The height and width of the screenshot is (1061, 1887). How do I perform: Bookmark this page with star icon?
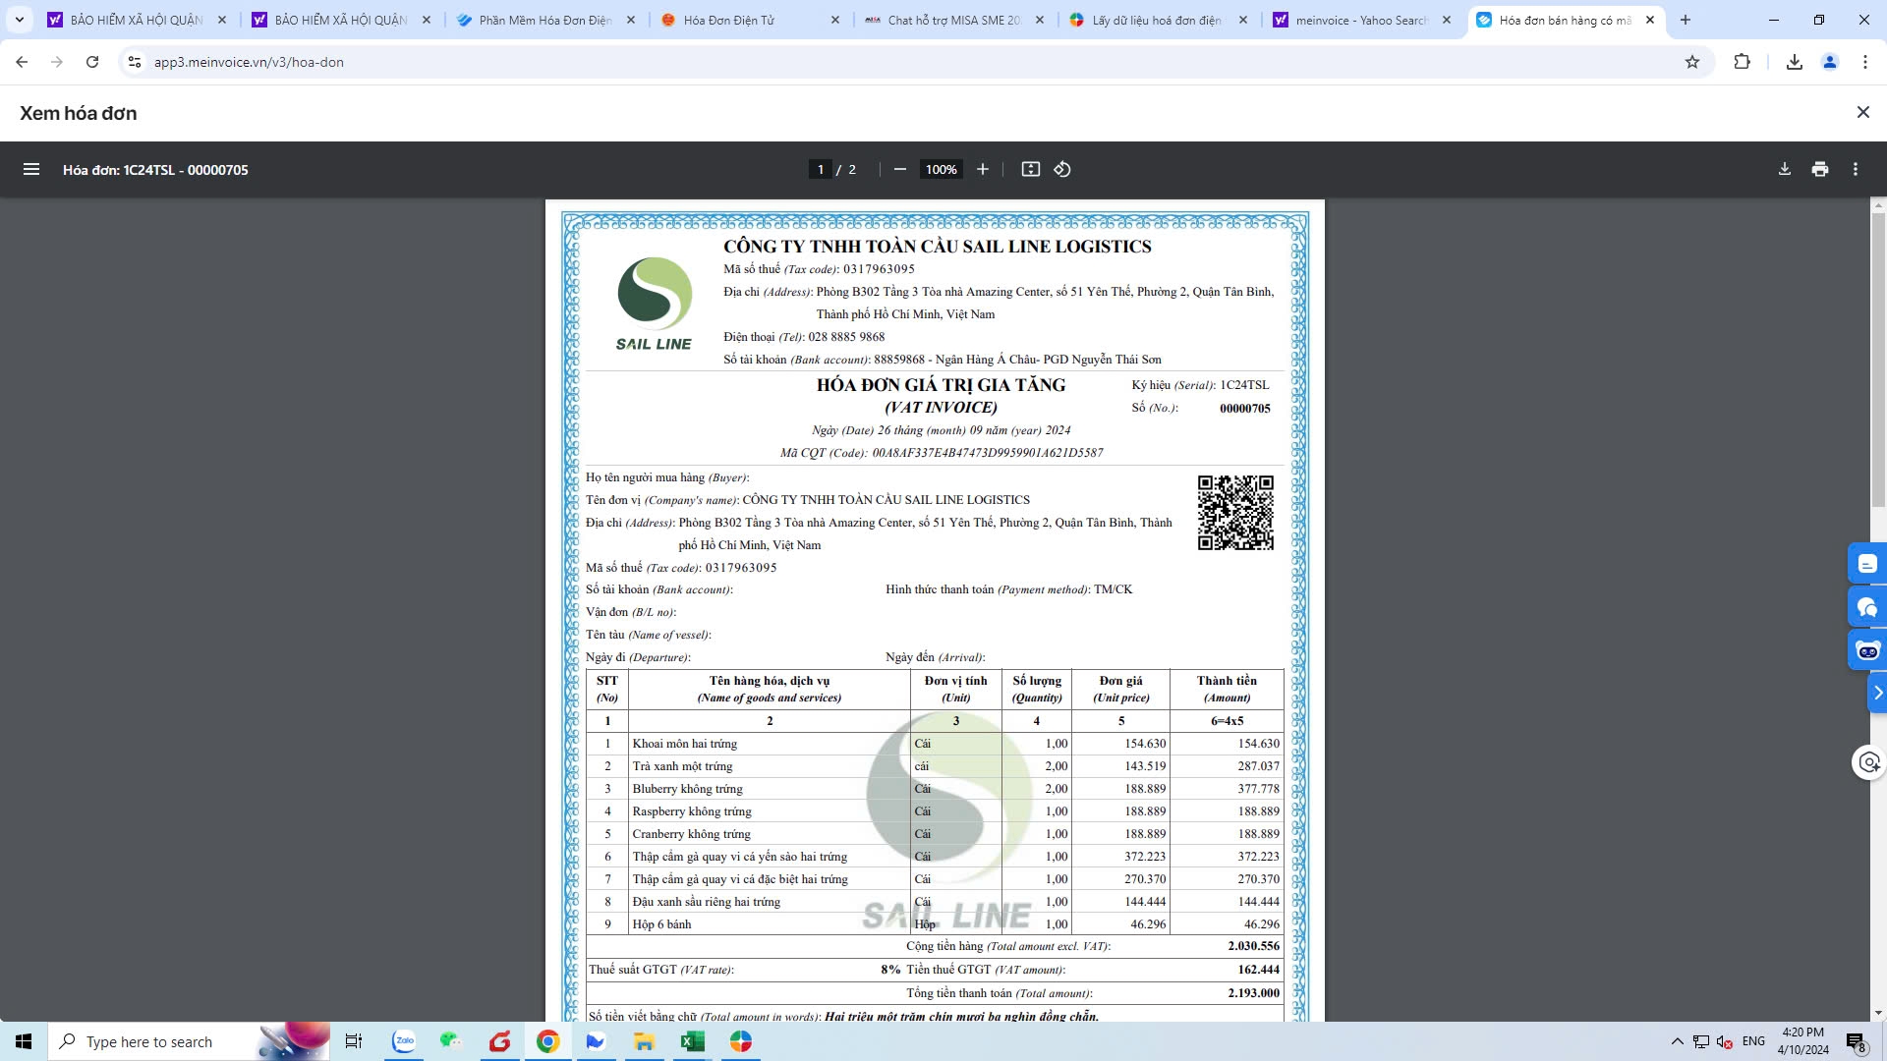point(1692,62)
